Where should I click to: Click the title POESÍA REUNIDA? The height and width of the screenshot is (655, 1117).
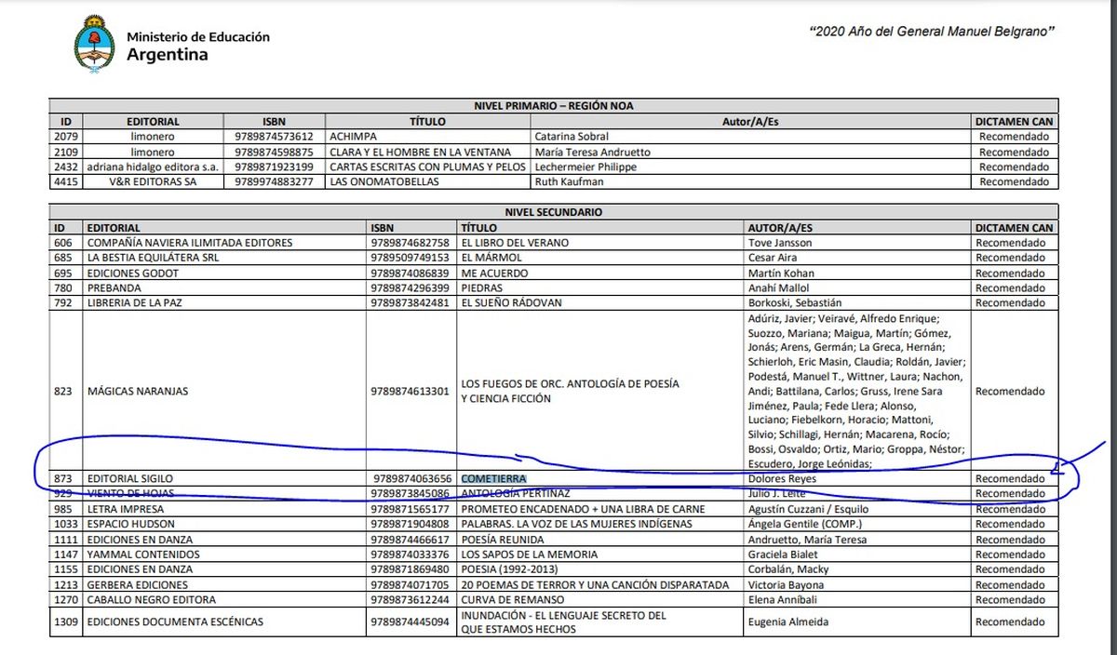[x=504, y=540]
